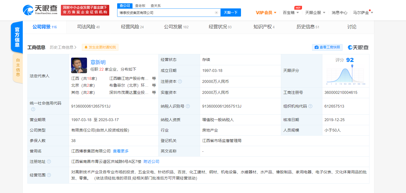
Task: Click the 江西省市场监督管理局 registration authority value
Action: (x=222, y=141)
